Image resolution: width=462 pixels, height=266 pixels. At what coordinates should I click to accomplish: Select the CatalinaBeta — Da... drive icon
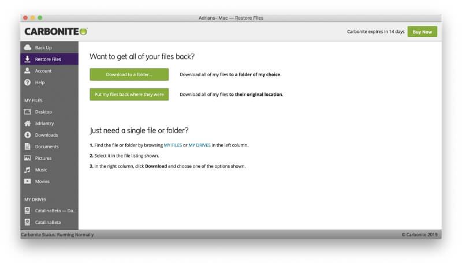(x=27, y=211)
